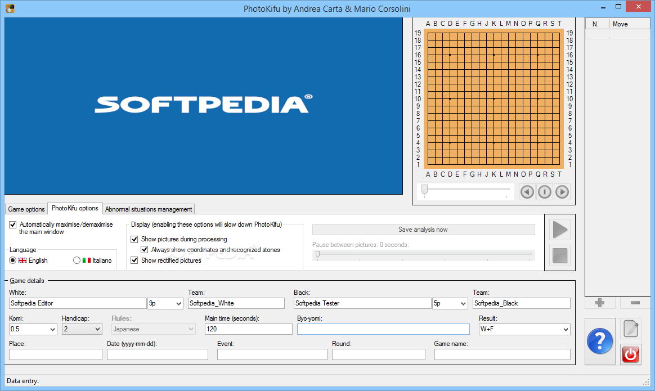
Task: Toggle Show rectified pictures checkbox
Action: tap(134, 260)
